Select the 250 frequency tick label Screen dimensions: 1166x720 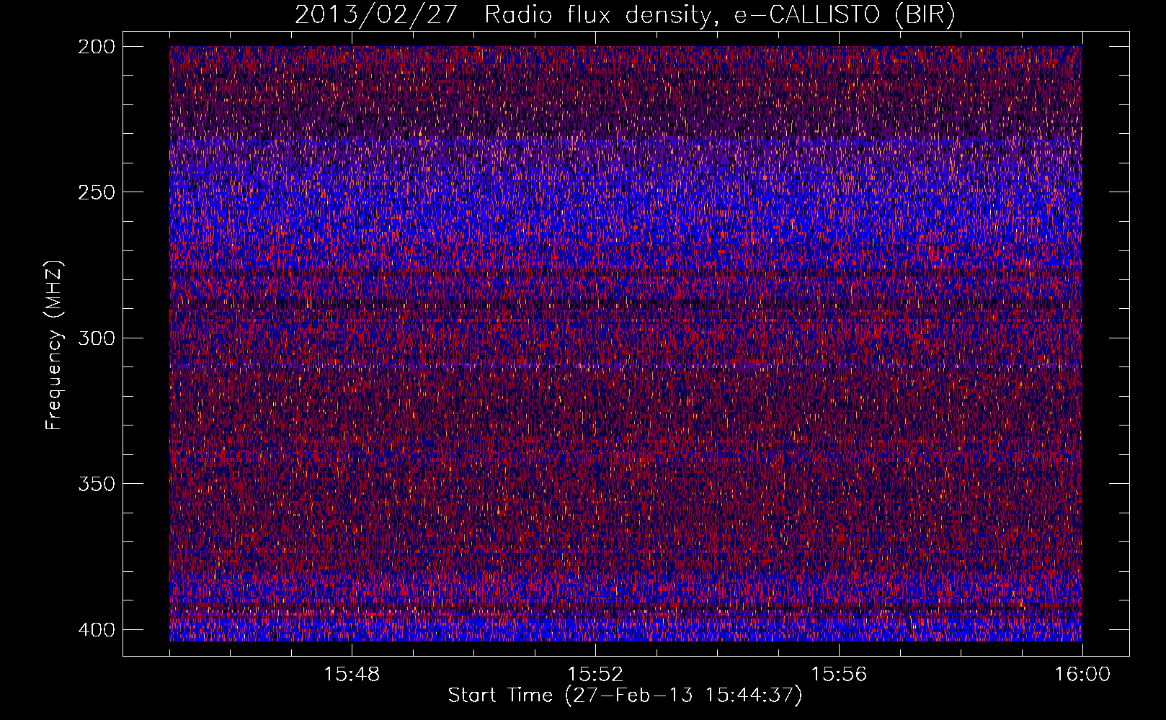96,192
